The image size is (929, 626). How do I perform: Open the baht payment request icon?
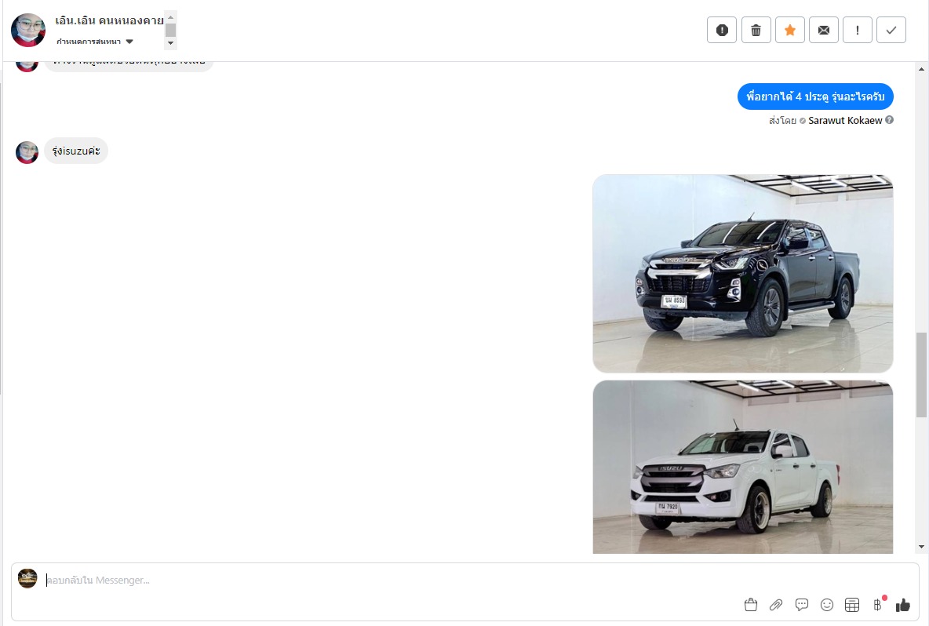pyautogui.click(x=877, y=605)
